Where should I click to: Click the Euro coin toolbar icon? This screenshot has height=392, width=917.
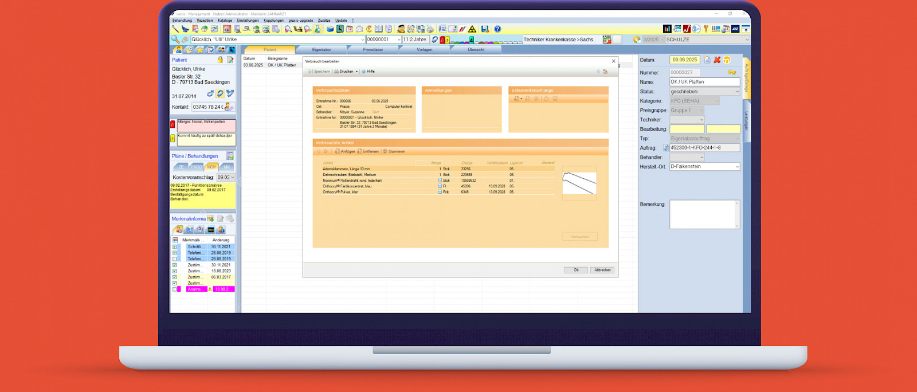point(369,29)
